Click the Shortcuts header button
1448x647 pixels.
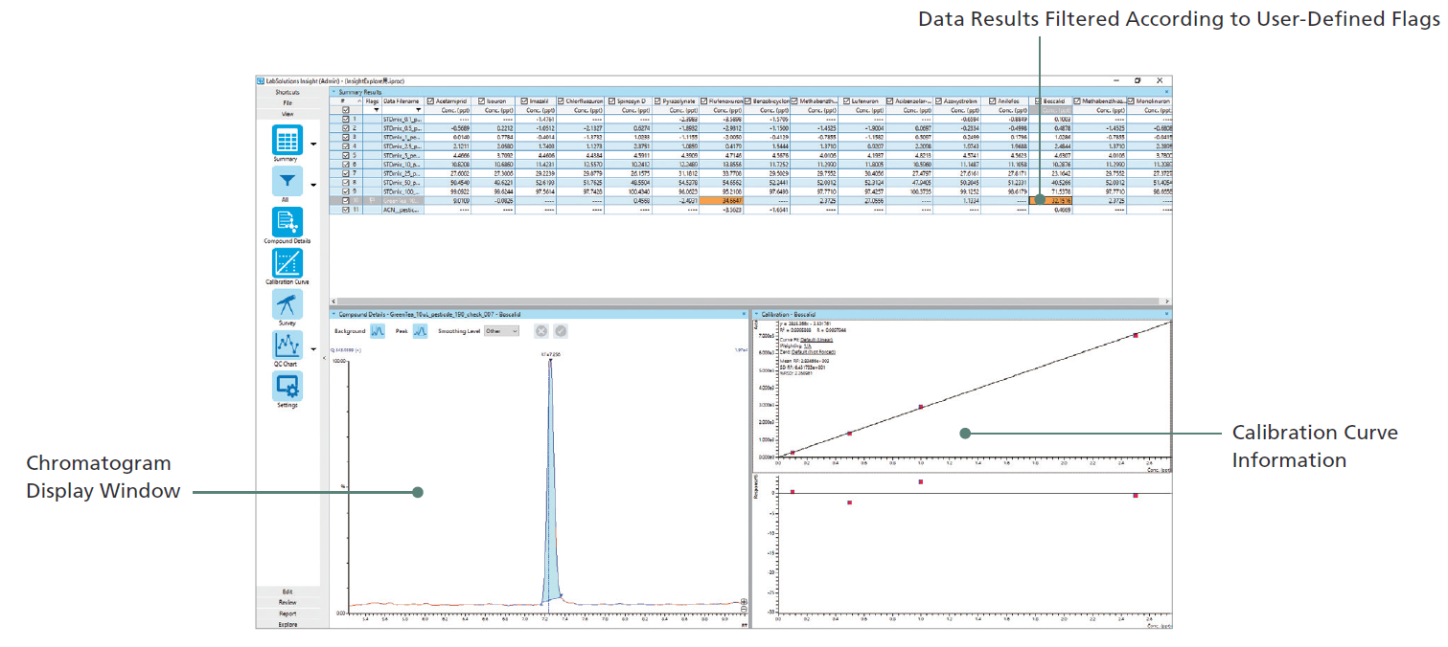coord(287,93)
